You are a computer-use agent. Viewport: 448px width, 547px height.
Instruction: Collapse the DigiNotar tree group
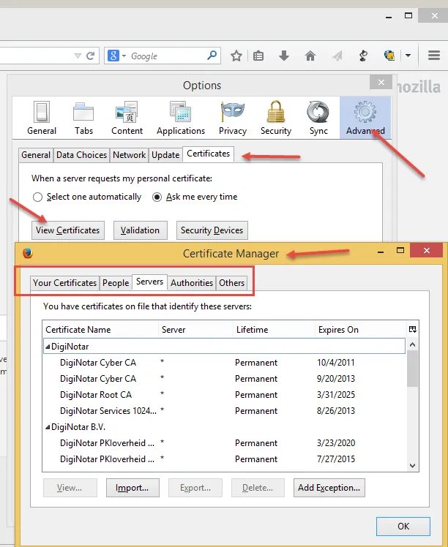coord(48,347)
